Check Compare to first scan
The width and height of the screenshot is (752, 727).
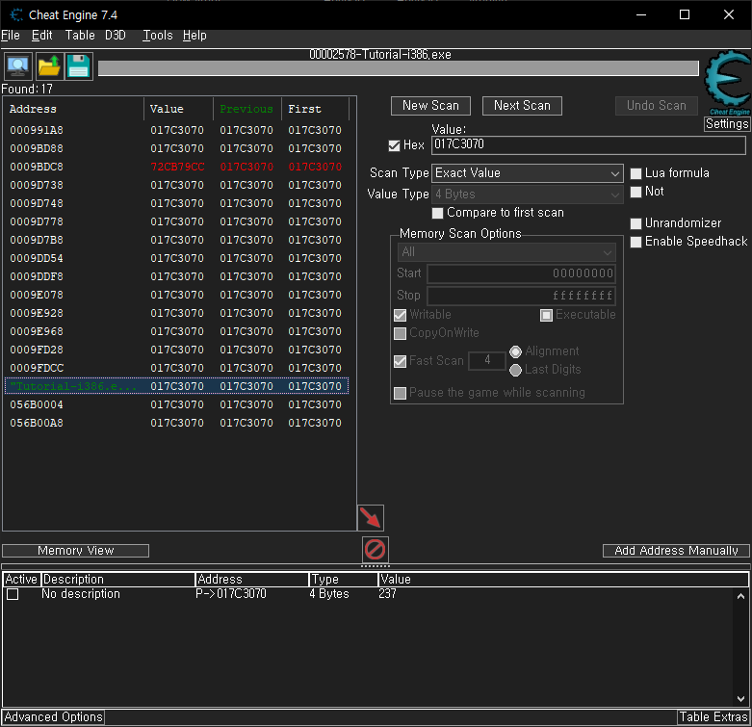click(x=437, y=213)
